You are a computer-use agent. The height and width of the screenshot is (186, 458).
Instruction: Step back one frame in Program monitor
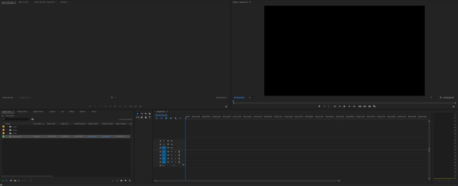pos(340,106)
